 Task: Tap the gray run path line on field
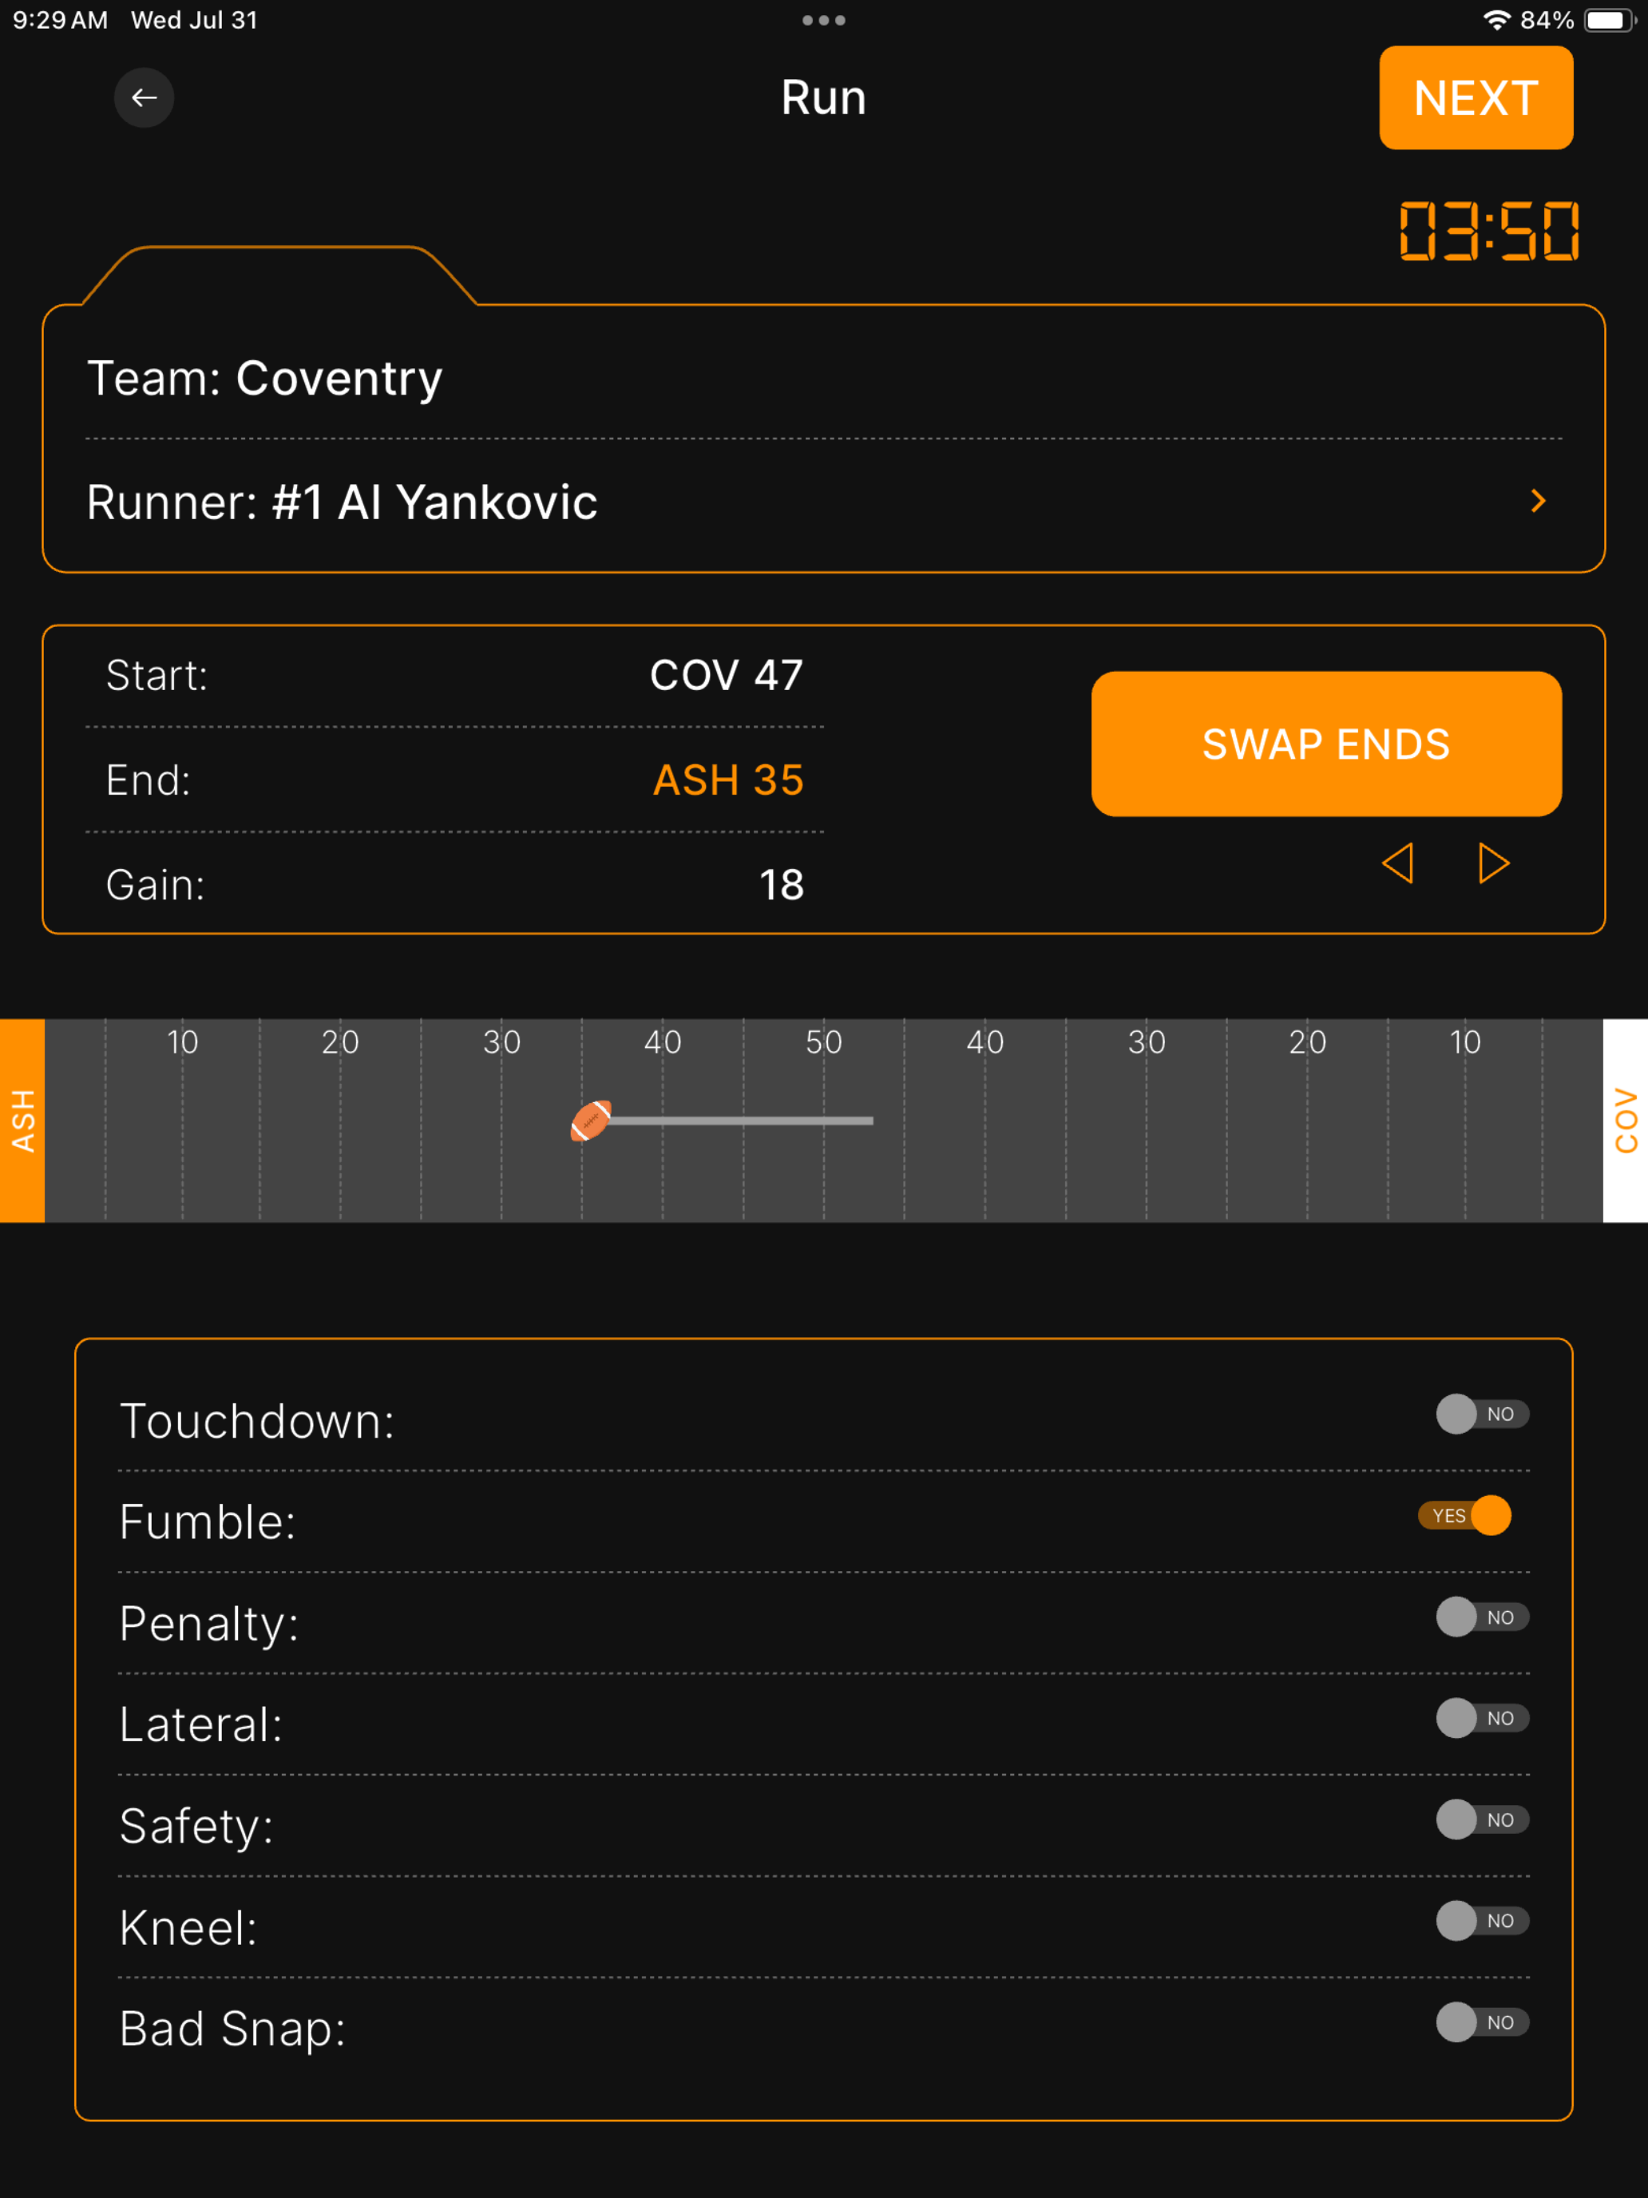741,1121
